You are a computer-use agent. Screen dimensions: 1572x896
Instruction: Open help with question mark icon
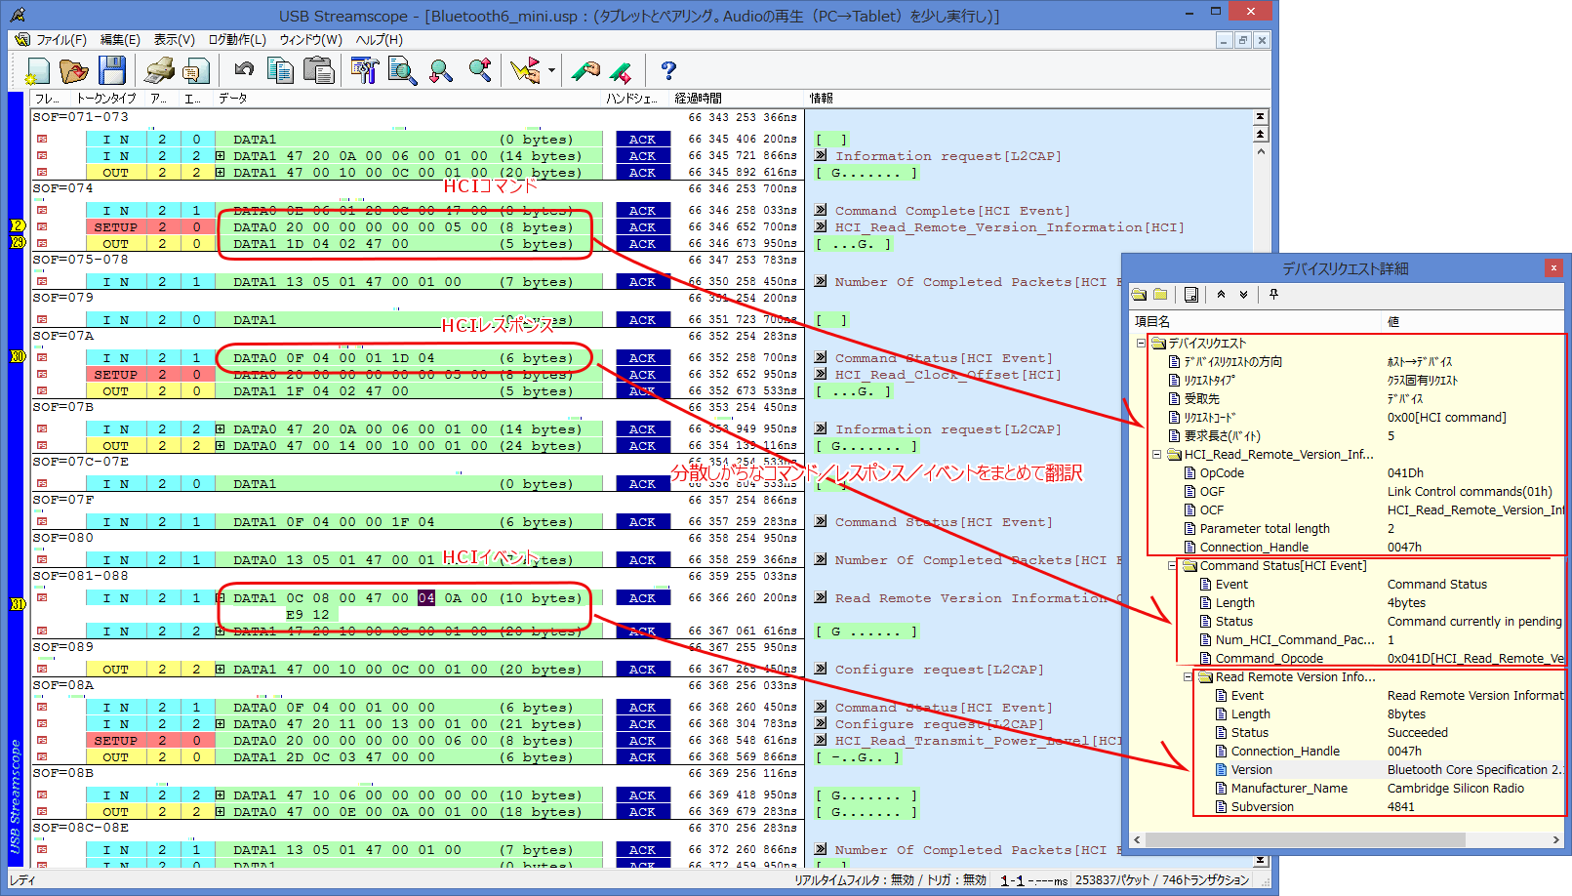[668, 70]
